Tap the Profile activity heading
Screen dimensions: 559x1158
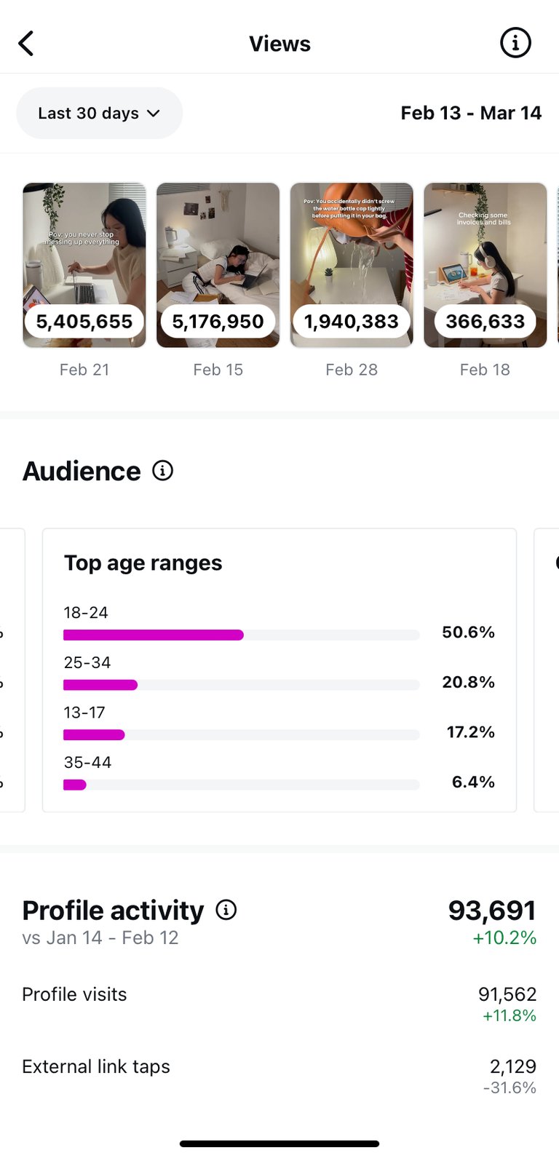point(114,911)
